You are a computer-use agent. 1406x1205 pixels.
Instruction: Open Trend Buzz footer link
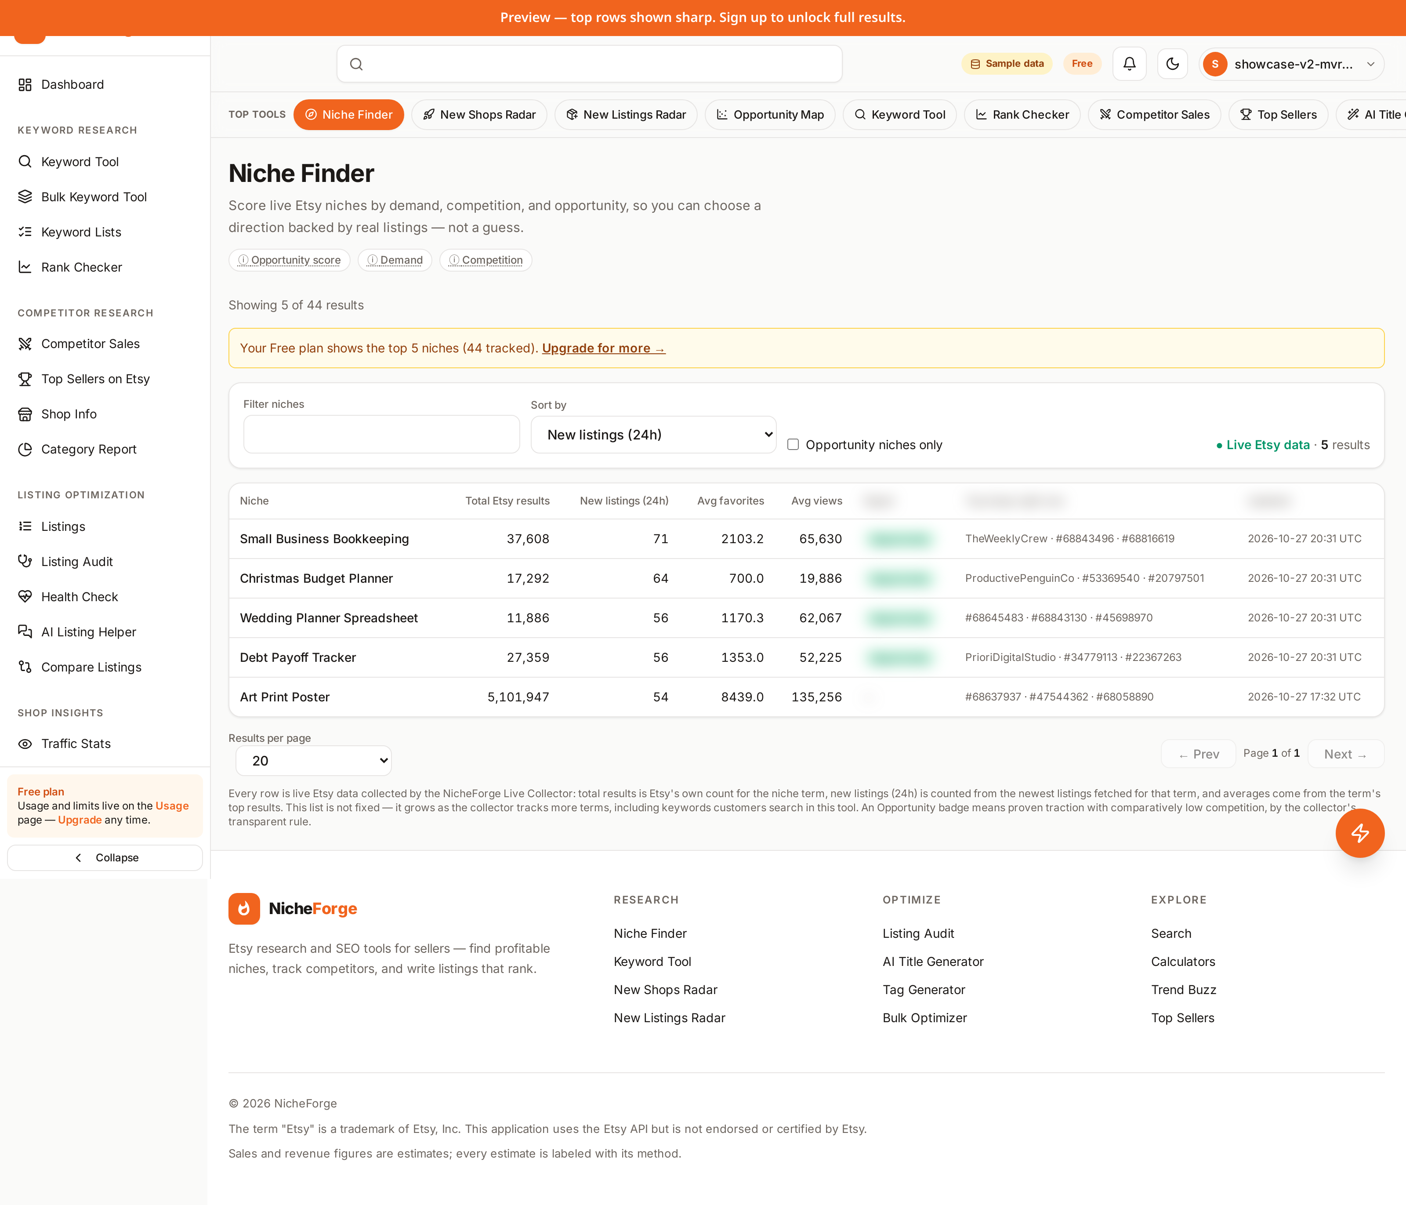pyautogui.click(x=1183, y=990)
